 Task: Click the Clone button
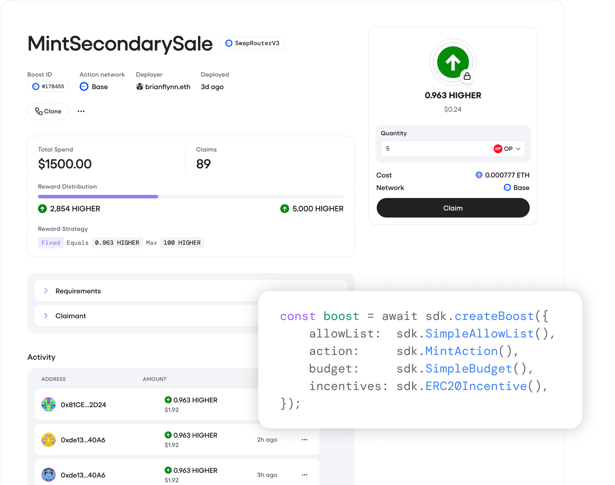tap(48, 111)
